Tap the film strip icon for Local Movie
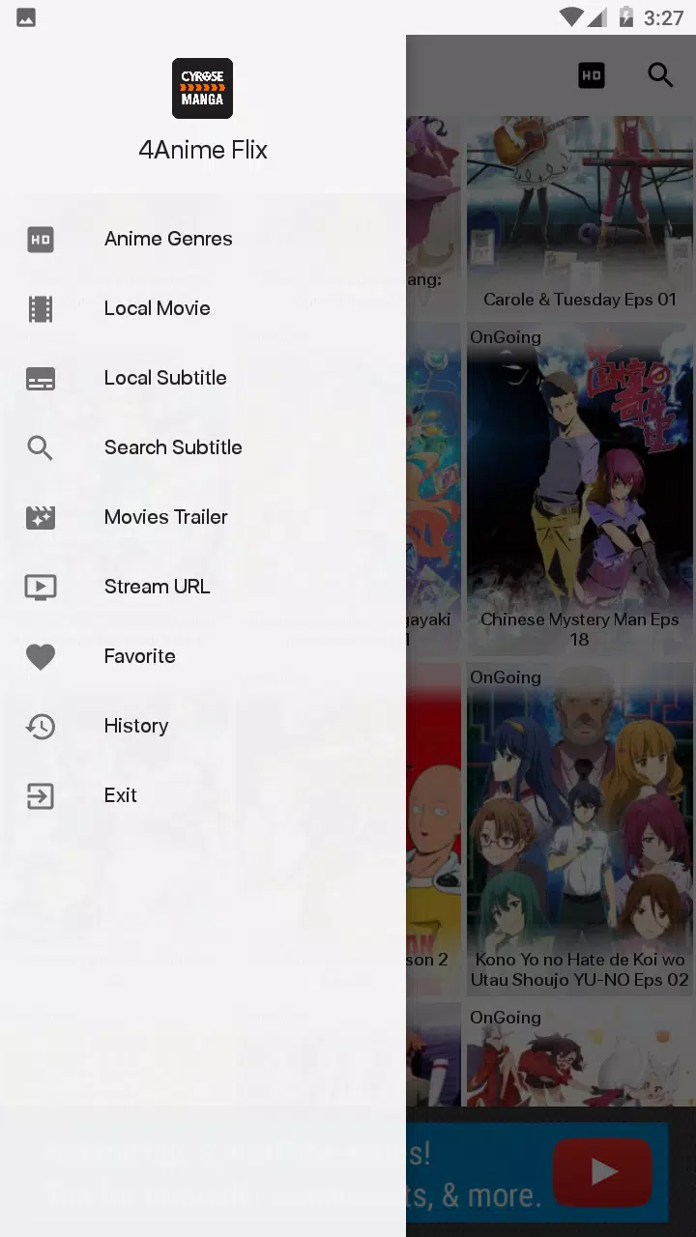Screen dimensions: 696x1237 (x=41, y=308)
